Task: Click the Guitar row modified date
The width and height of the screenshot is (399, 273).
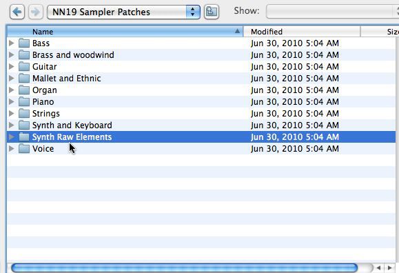Action: click(295, 67)
